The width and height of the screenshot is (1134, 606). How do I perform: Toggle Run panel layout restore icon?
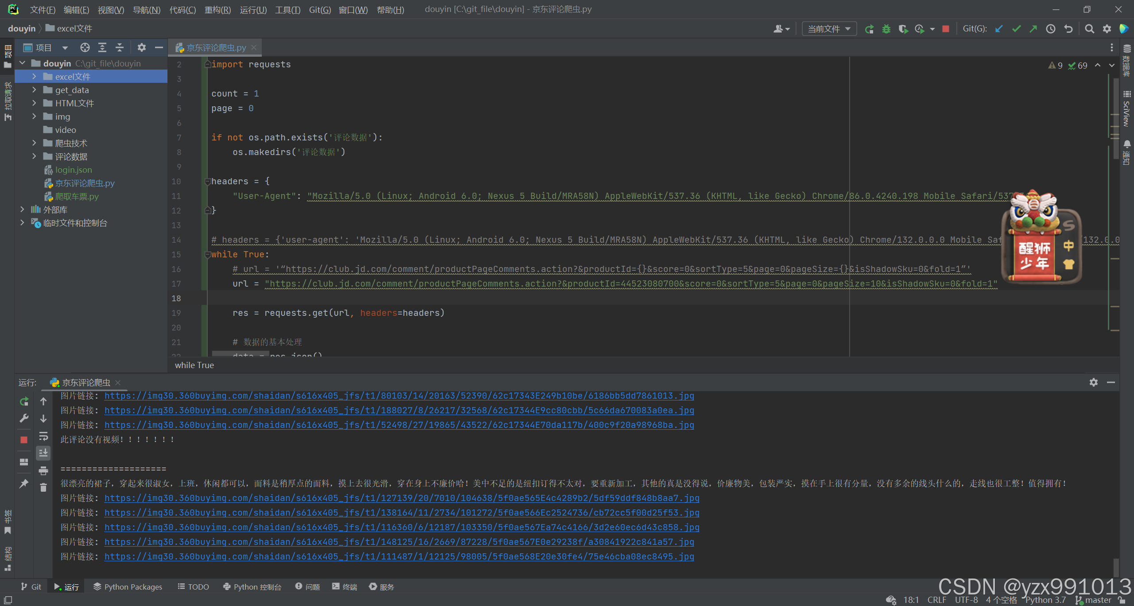(24, 462)
